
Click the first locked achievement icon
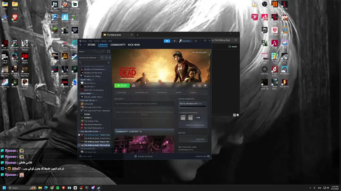pyautogui.click(x=183, y=118)
